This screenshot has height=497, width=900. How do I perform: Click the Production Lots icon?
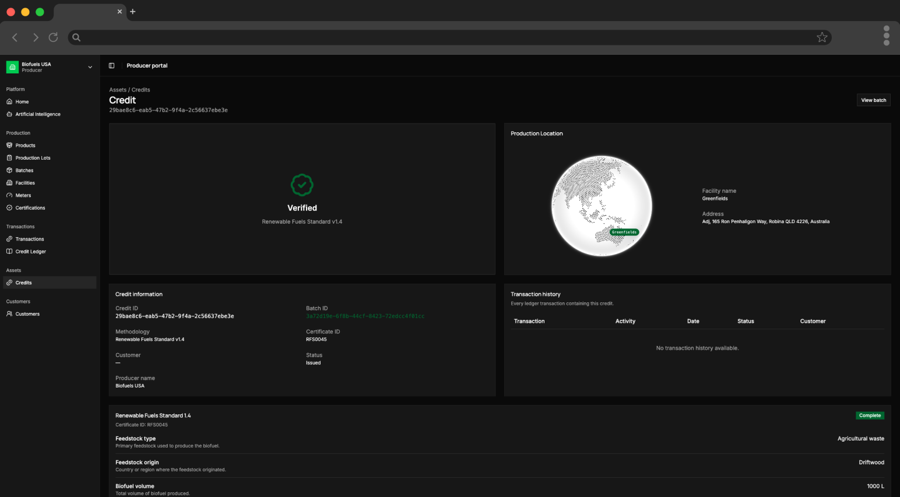pyautogui.click(x=9, y=158)
